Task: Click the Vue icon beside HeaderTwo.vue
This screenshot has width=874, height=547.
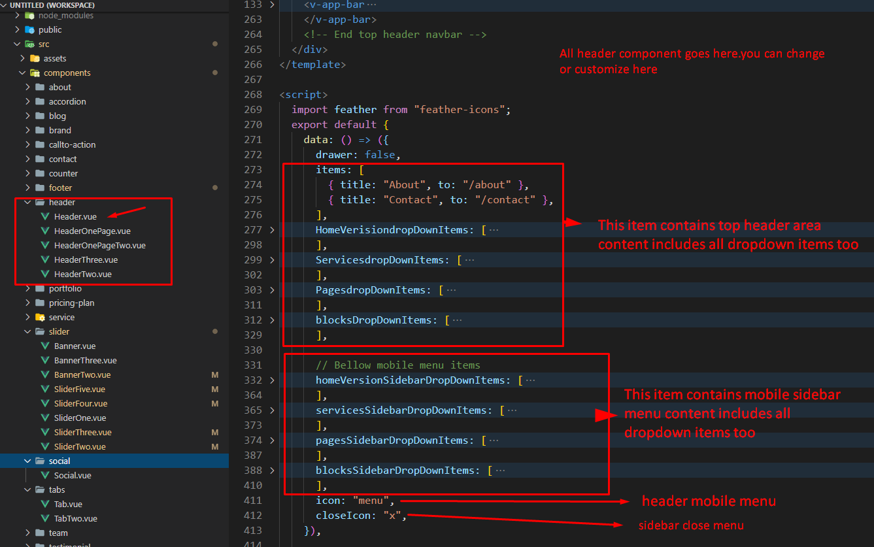Action: [x=45, y=274]
